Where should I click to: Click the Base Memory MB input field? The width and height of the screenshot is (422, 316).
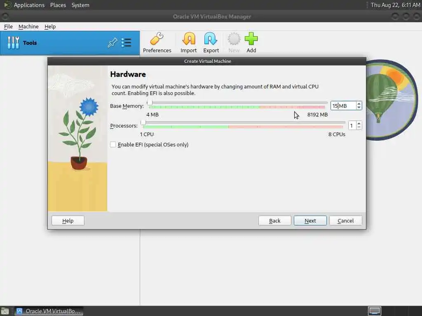point(343,106)
